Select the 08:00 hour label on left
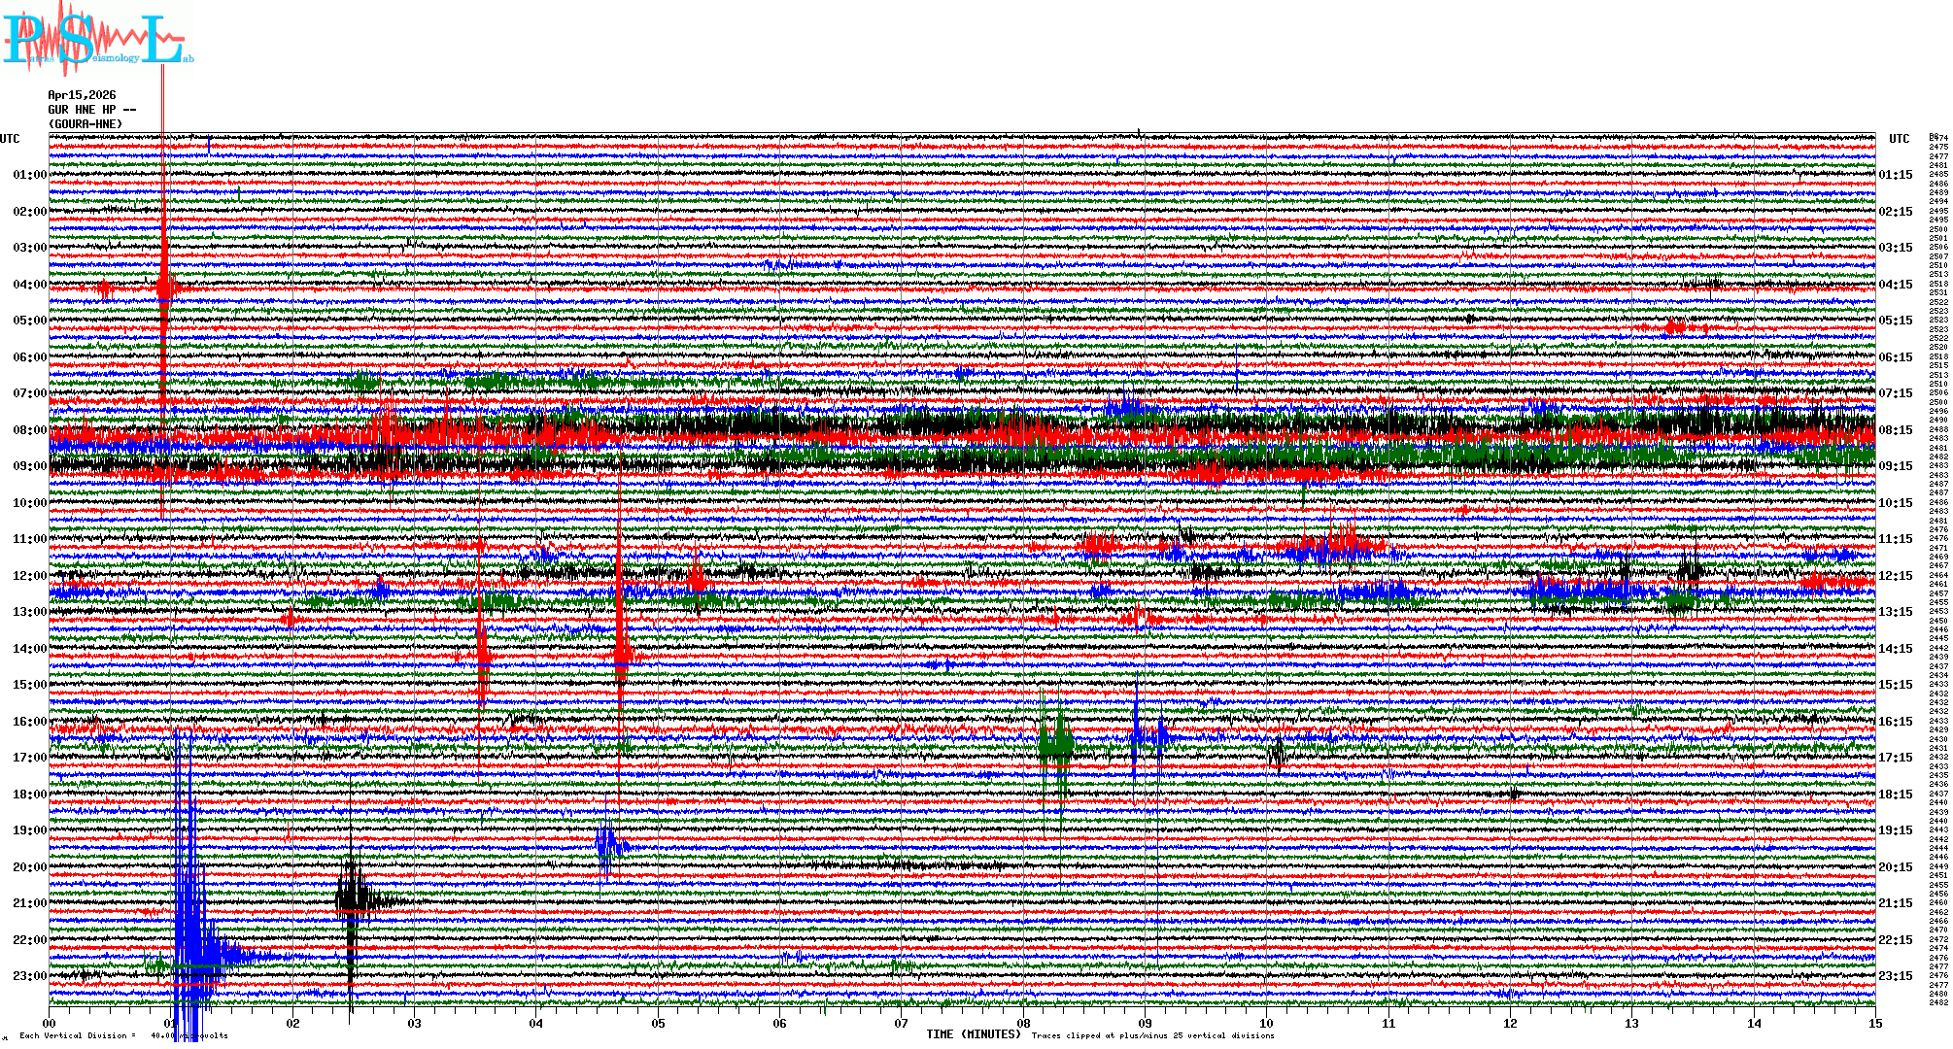1953x1049 pixels. pyautogui.click(x=29, y=430)
